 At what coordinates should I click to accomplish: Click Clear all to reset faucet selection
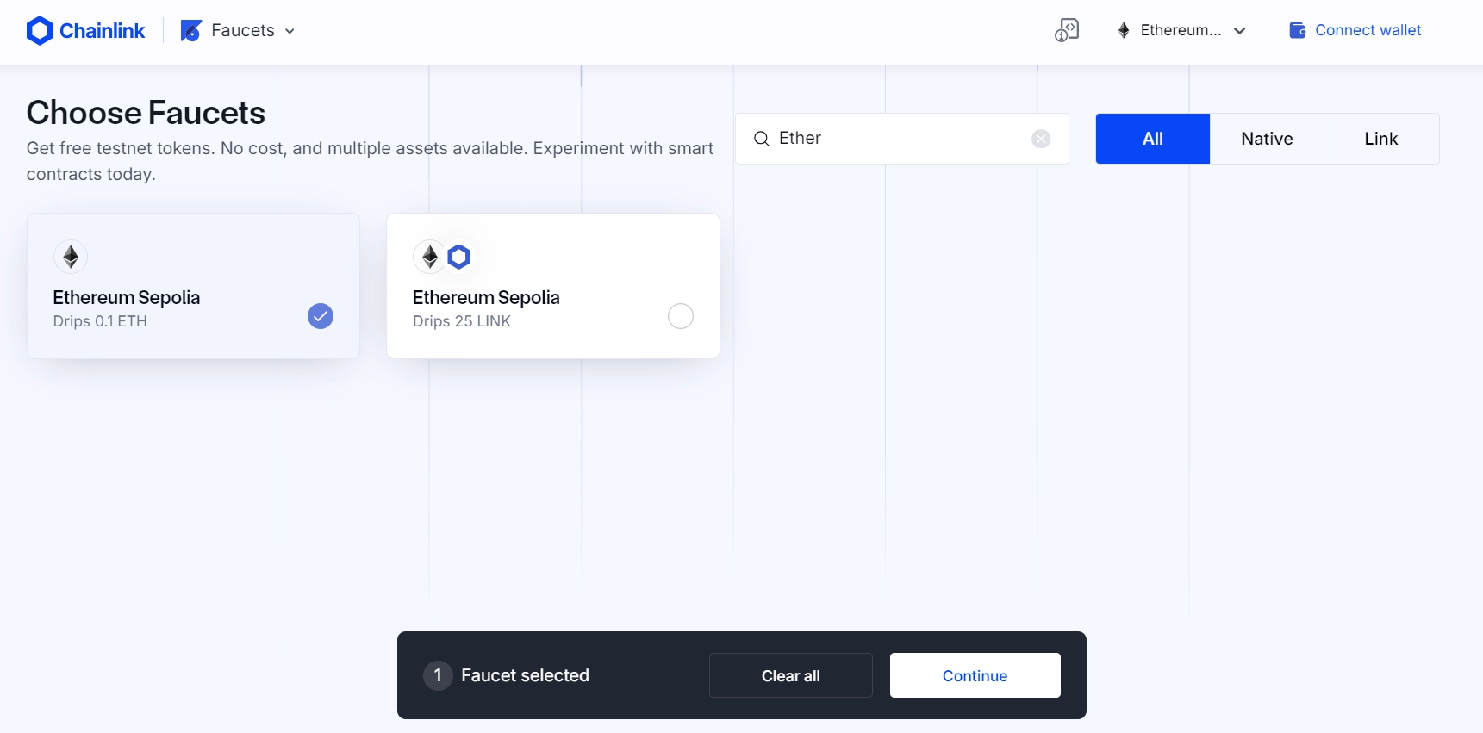click(x=790, y=675)
